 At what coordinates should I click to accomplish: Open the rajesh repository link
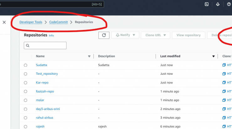pos(40,127)
